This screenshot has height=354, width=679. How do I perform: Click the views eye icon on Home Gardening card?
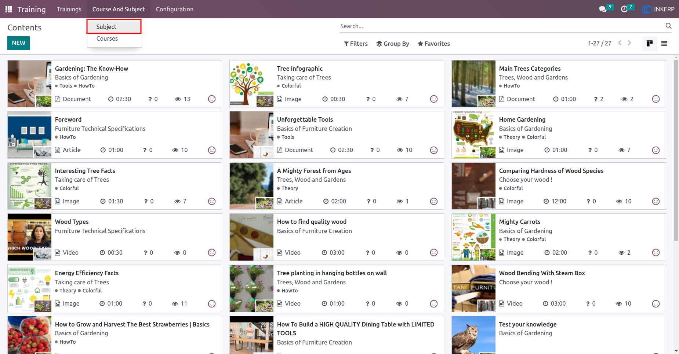[621, 150]
